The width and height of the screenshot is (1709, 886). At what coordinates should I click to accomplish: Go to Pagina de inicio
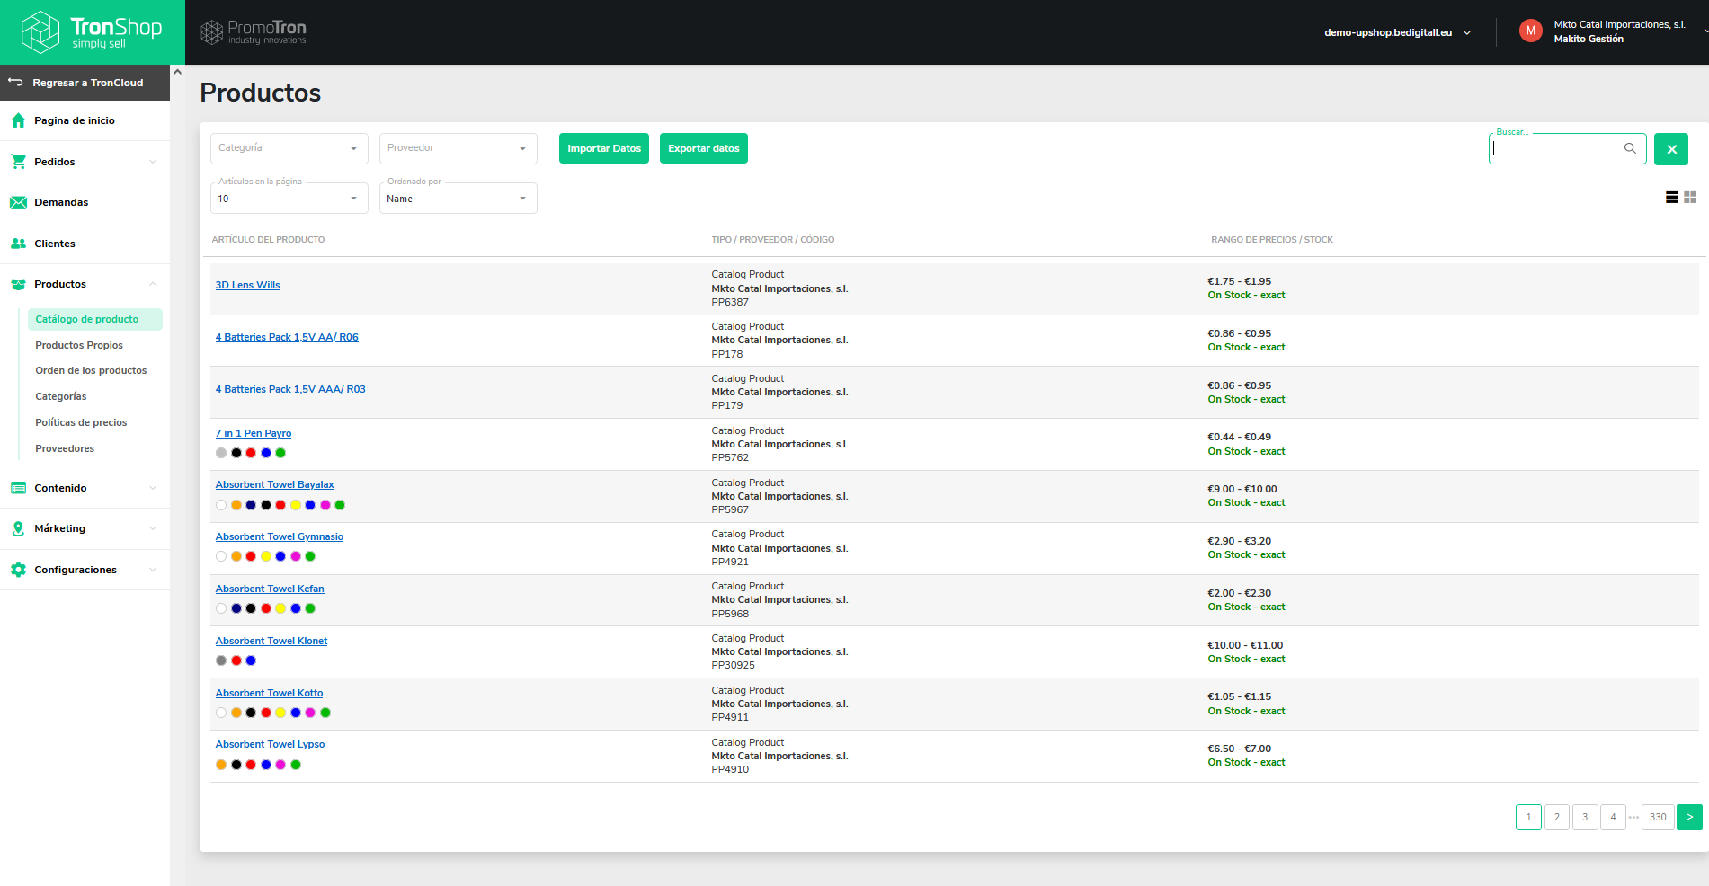point(75,120)
